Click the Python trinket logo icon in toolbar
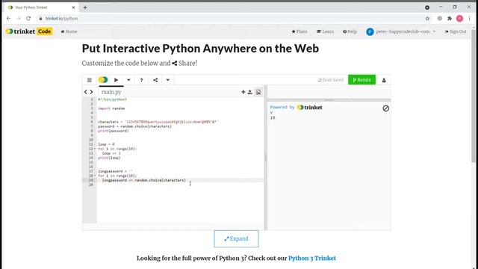The image size is (478, 269). (103, 80)
